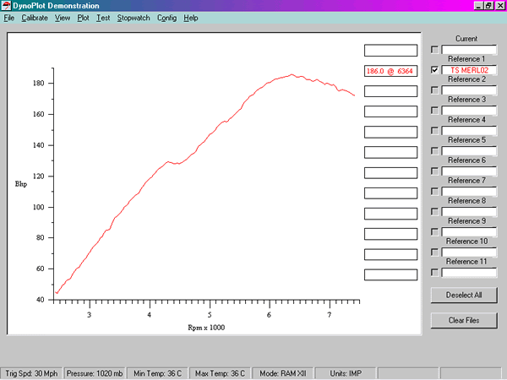Click the Mode: RAM XII status entry
Viewport: 507px width, 380px height.
click(282, 373)
